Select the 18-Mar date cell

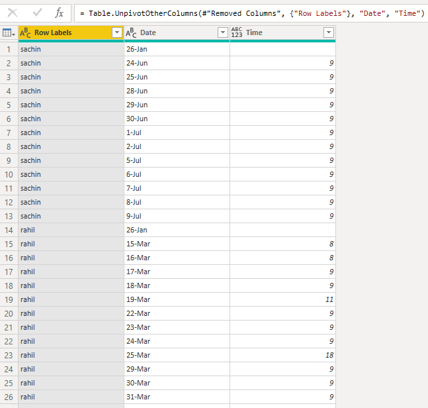[x=177, y=286]
